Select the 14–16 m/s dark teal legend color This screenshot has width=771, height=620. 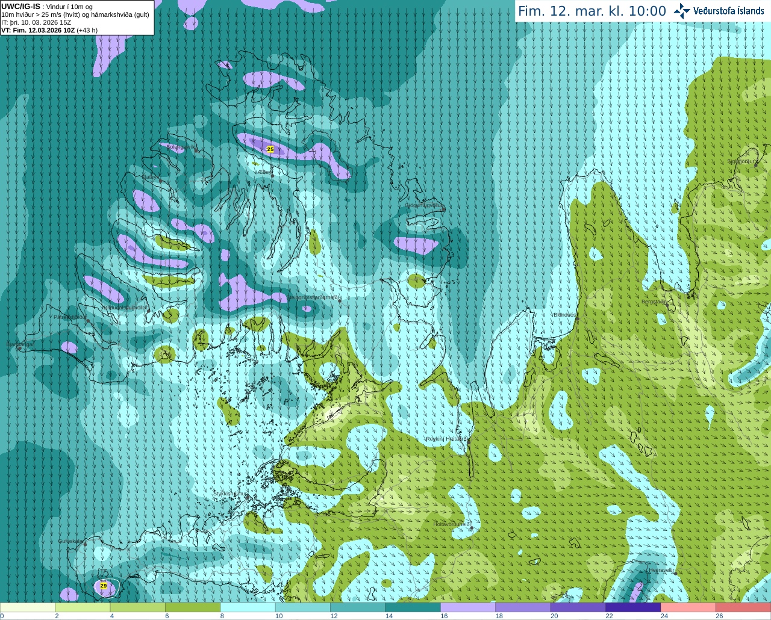pos(413,607)
